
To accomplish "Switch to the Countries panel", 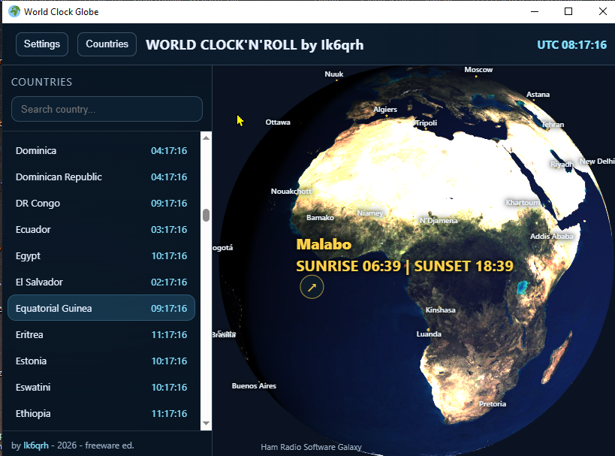I will tap(107, 44).
